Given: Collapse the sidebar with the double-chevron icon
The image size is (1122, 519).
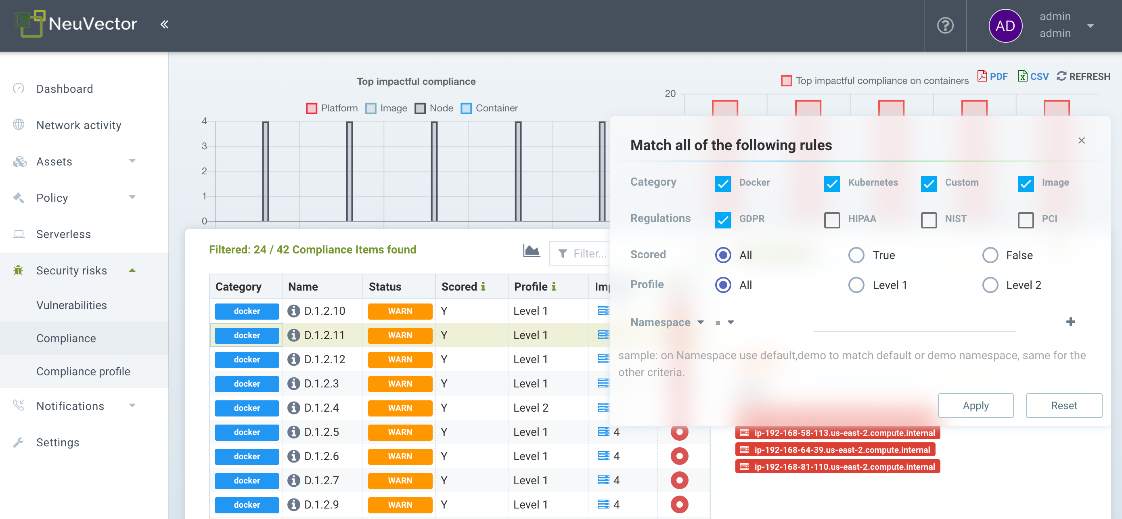Looking at the screenshot, I should click(164, 24).
